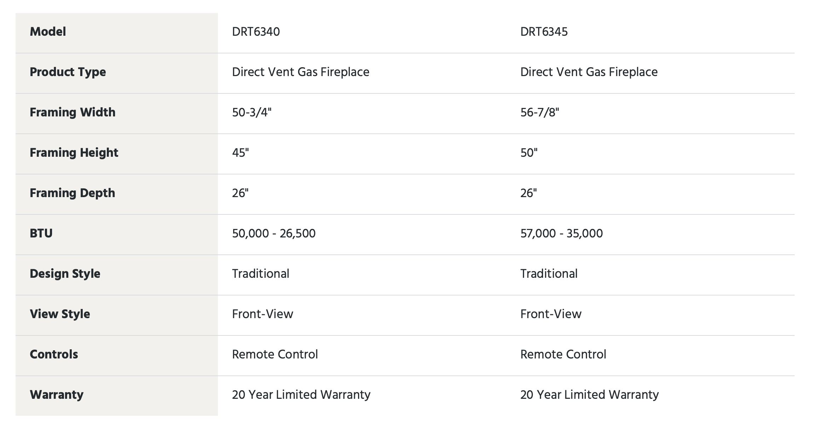The width and height of the screenshot is (813, 431).
Task: Click Front-View under DRT6340
Action: (x=263, y=314)
